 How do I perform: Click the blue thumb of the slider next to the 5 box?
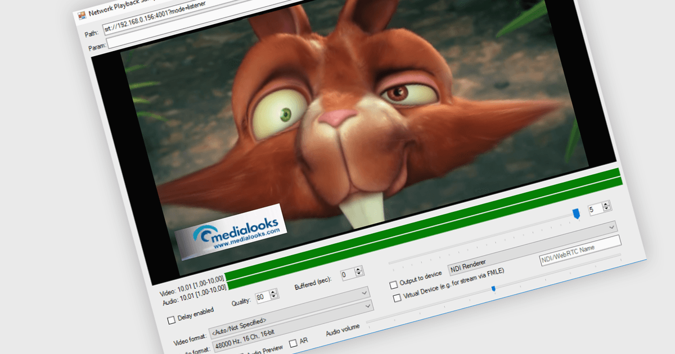[x=576, y=214]
